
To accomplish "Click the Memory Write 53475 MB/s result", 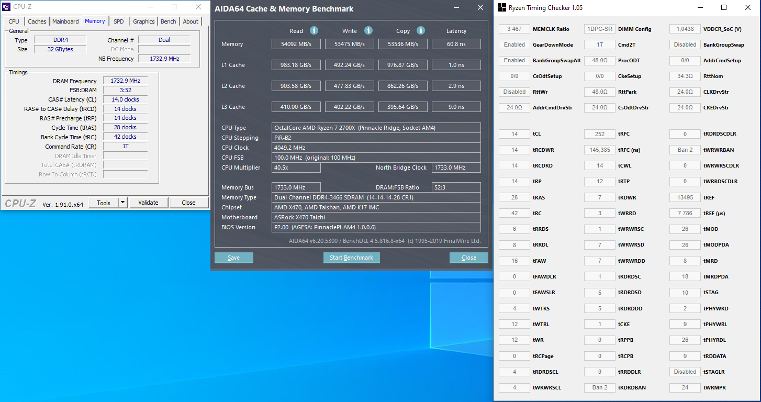I will coord(350,44).
